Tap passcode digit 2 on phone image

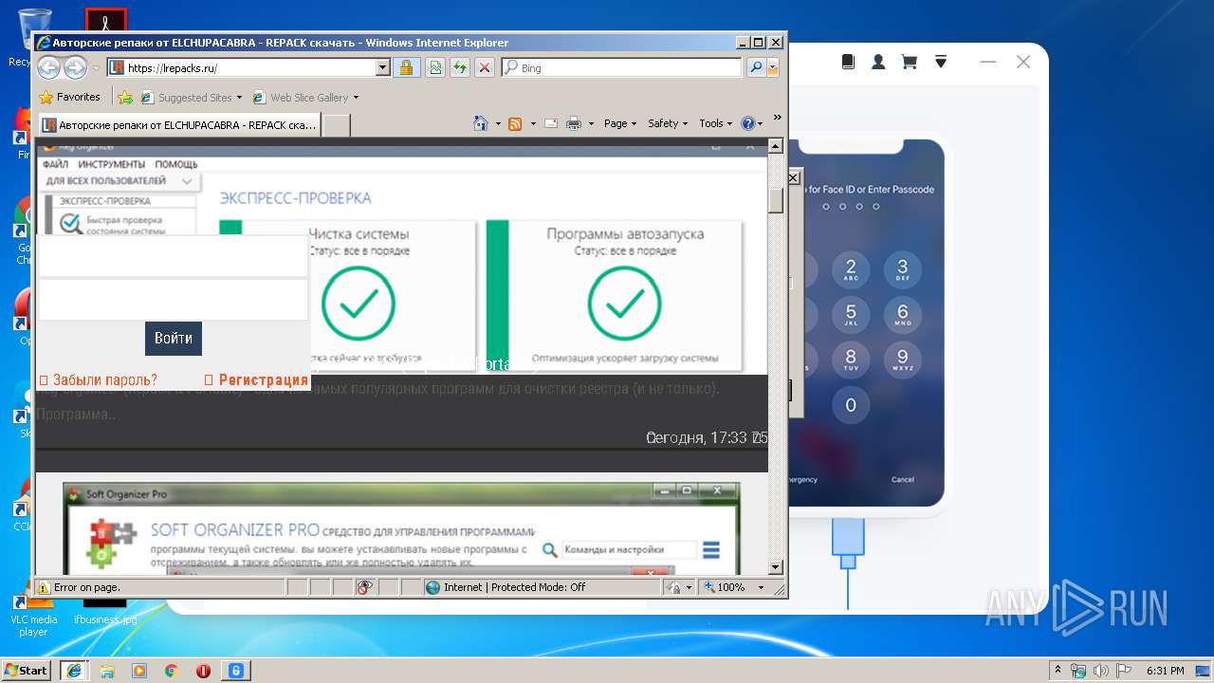tap(851, 270)
